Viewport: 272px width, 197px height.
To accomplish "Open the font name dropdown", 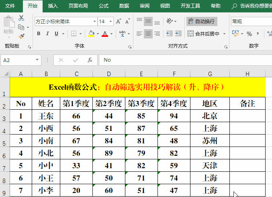I will [x=94, y=22].
